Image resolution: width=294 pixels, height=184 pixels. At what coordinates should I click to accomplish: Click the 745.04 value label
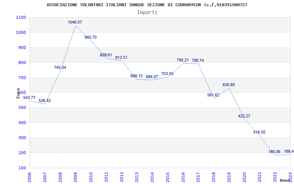tap(60, 68)
